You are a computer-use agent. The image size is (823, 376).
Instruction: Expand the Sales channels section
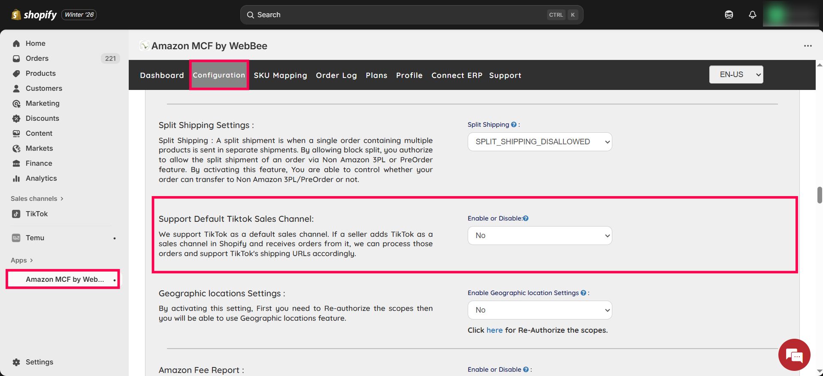(37, 199)
